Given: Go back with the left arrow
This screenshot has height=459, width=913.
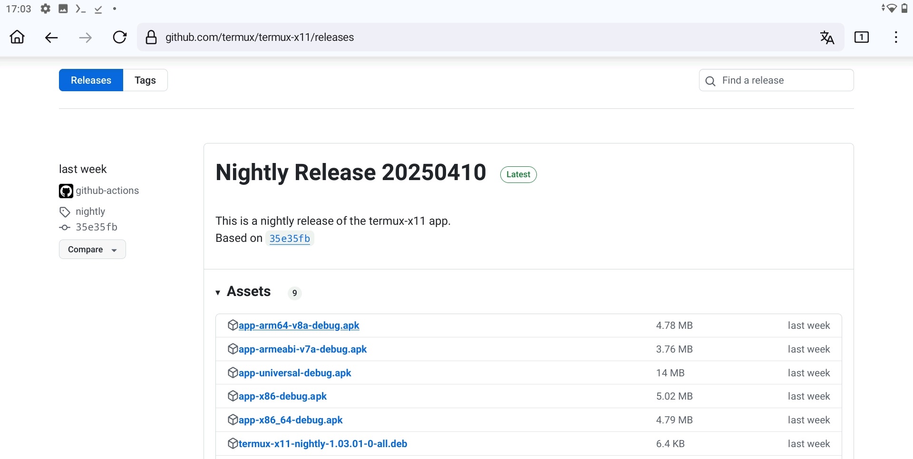Looking at the screenshot, I should tap(51, 38).
